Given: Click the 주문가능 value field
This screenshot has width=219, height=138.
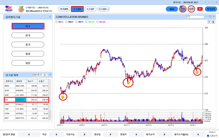Looking at the screenshot, I should (x=84, y=134).
